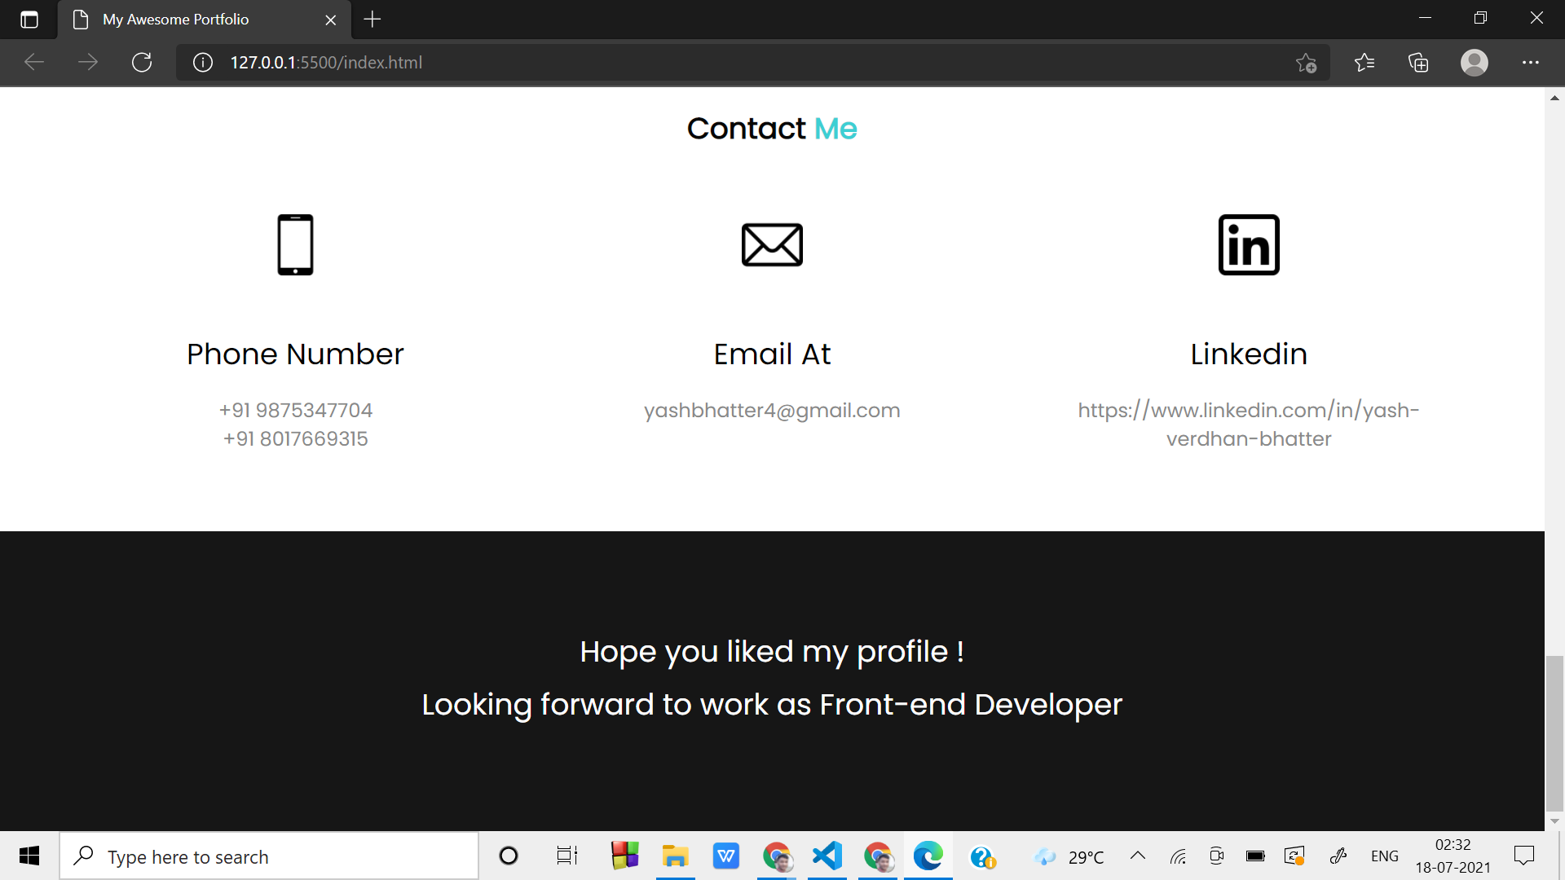
Task: Open the clock and date flyout
Action: (1453, 856)
